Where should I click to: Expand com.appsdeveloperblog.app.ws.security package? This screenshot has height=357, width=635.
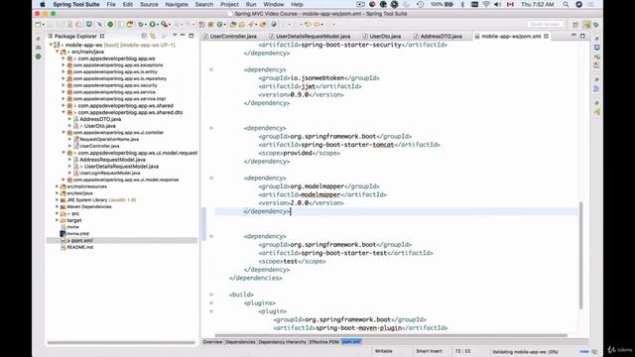click(x=63, y=85)
